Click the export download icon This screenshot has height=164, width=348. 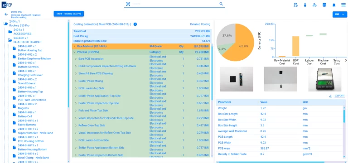pyautogui.click(x=331, y=96)
